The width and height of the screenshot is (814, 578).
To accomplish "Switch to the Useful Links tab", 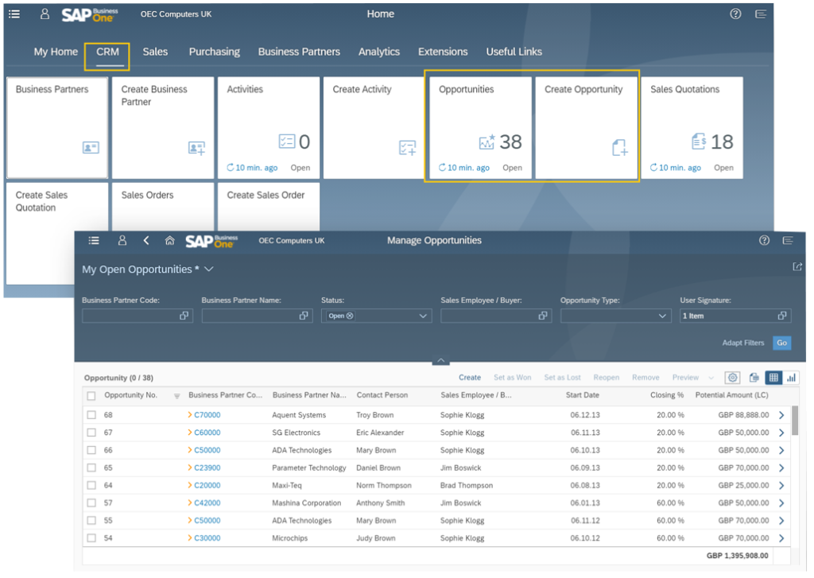I will (514, 52).
